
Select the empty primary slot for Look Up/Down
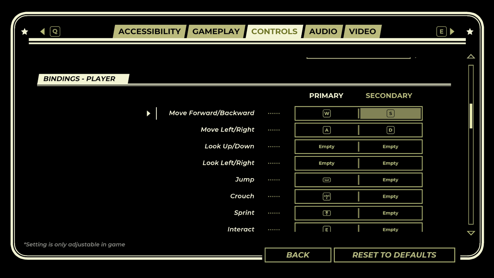326,147
